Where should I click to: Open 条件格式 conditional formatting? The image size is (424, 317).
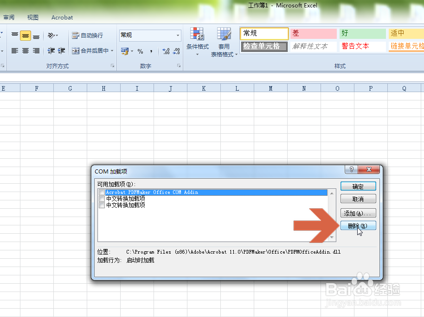(x=198, y=42)
